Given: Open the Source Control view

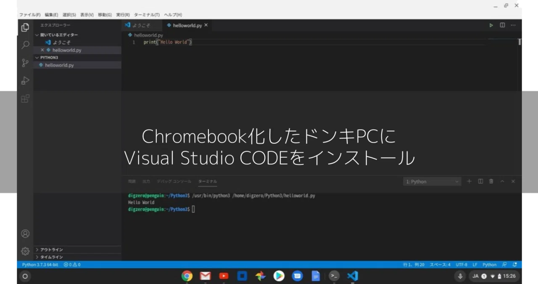Looking at the screenshot, I should pyautogui.click(x=25, y=63).
